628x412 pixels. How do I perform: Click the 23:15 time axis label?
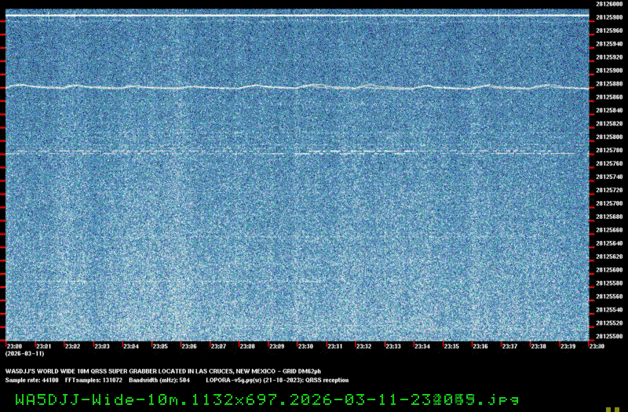(x=451, y=346)
